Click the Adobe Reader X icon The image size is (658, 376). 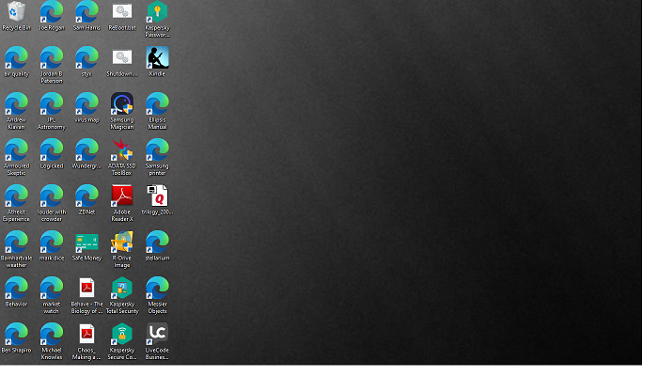pos(122,196)
